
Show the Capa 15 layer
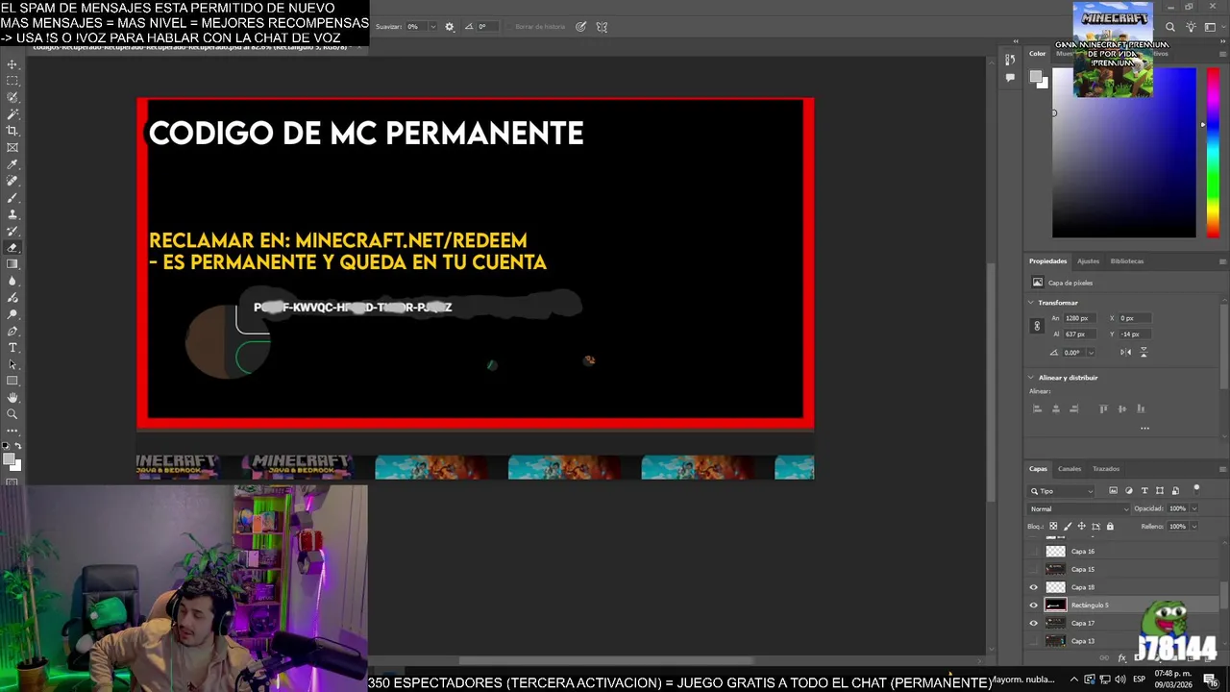1034,569
